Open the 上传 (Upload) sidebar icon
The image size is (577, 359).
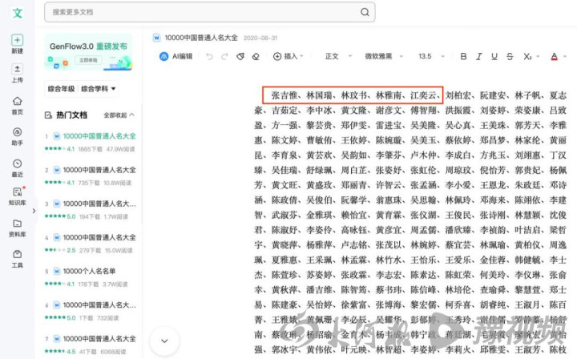[x=17, y=73]
